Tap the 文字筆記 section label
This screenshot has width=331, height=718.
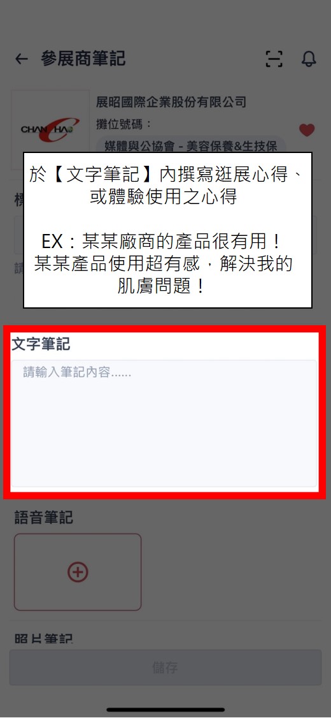41,344
